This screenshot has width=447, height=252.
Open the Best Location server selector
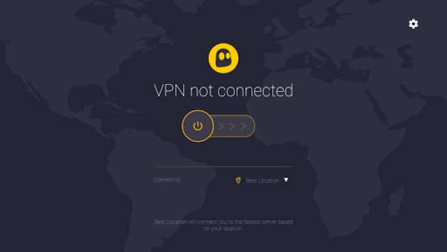pyautogui.click(x=262, y=180)
